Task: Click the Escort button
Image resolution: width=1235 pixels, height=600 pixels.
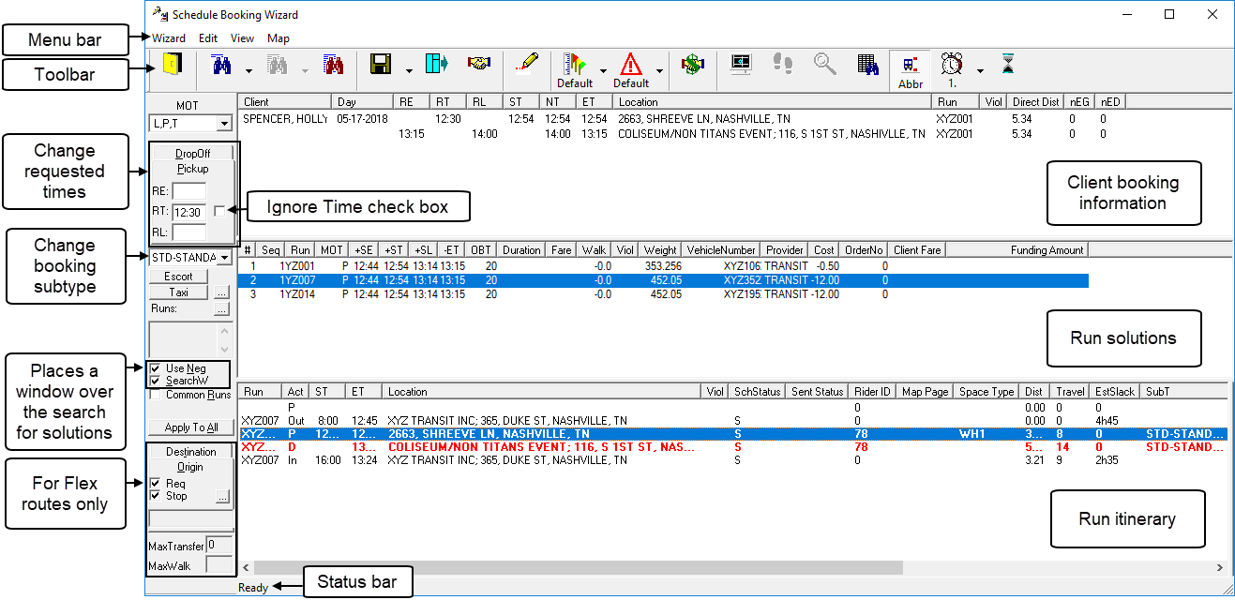Action: (178, 276)
